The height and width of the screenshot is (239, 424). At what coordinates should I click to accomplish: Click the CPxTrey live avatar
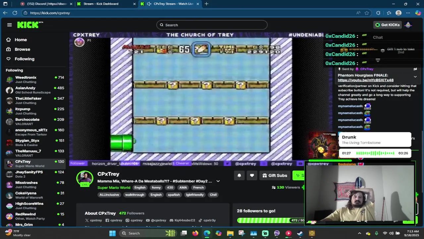85,179
